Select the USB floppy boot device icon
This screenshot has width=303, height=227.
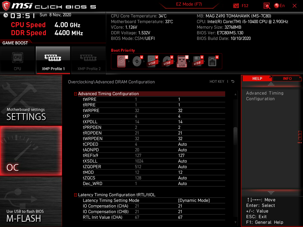(198, 61)
